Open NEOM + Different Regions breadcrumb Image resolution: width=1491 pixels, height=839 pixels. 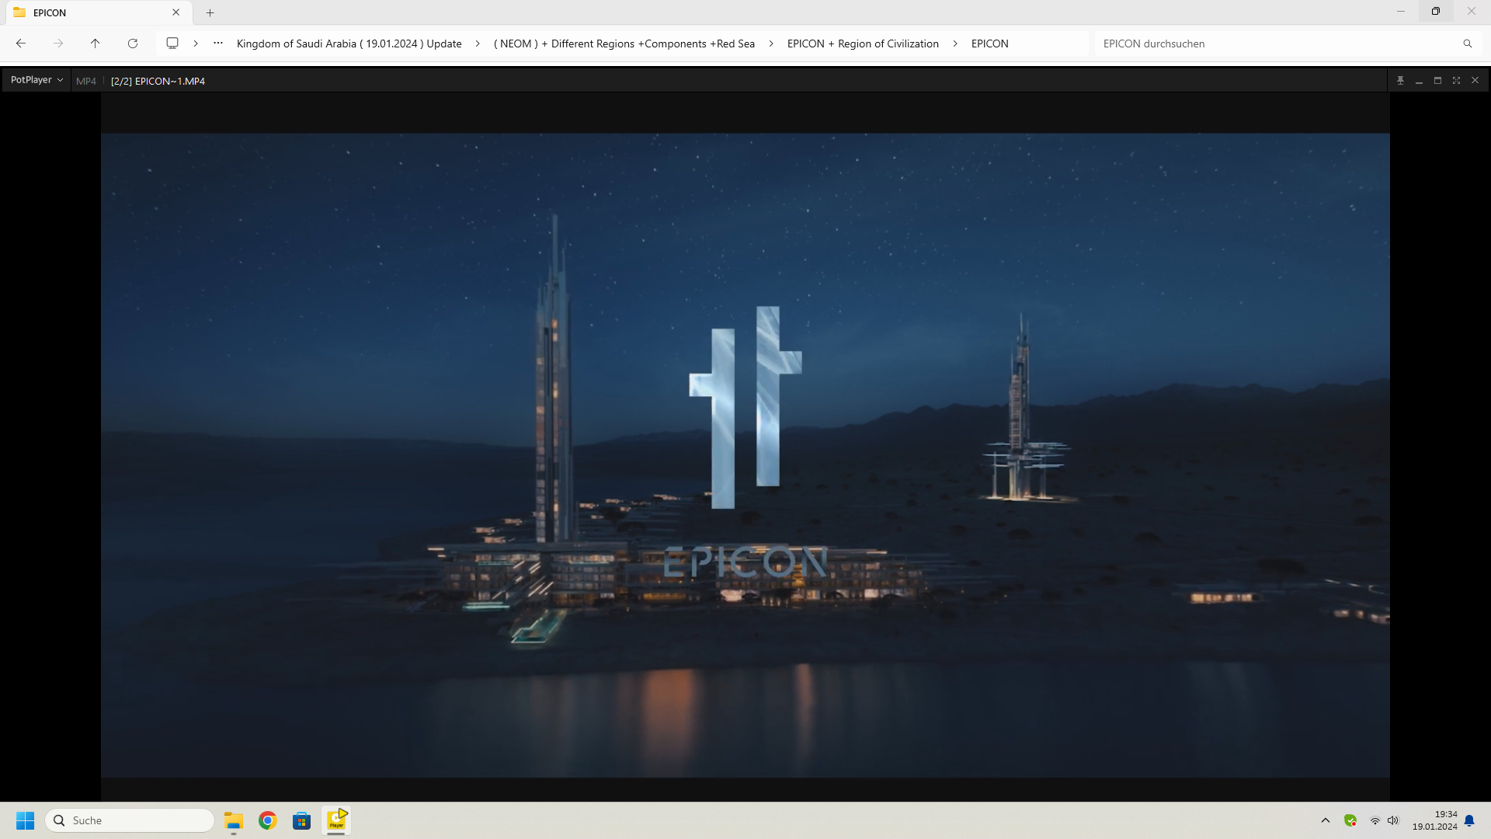[624, 44]
